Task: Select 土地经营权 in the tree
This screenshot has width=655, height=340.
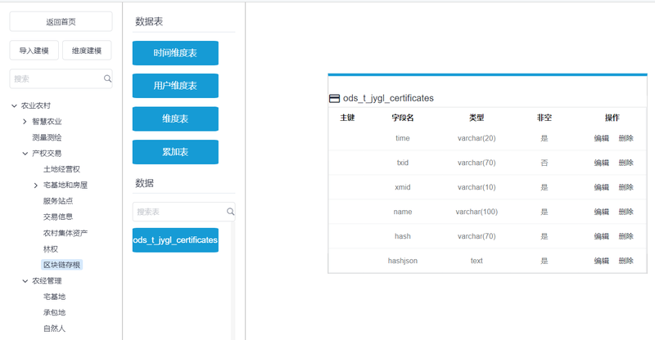Action: pos(62,169)
